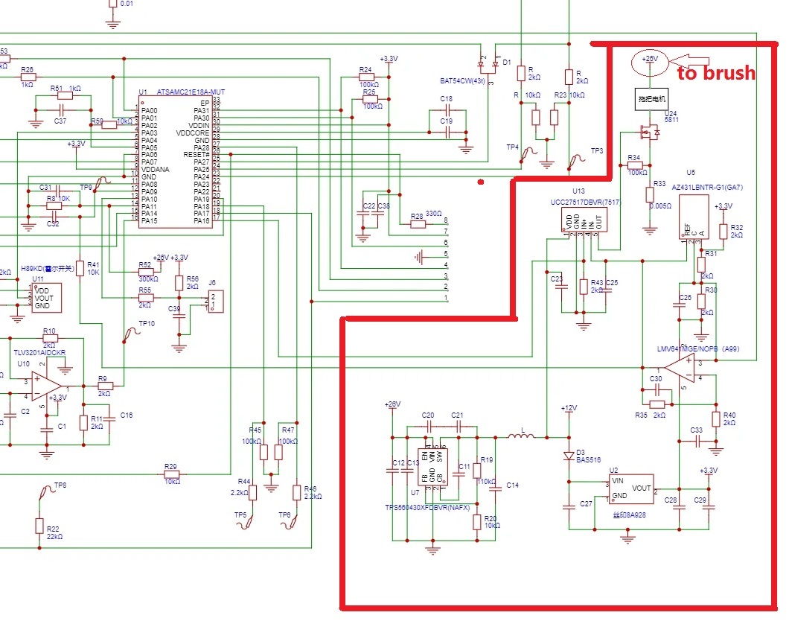Click the J6 two-pin connector
Viewport: 789px width, 621px height.
click(x=216, y=302)
